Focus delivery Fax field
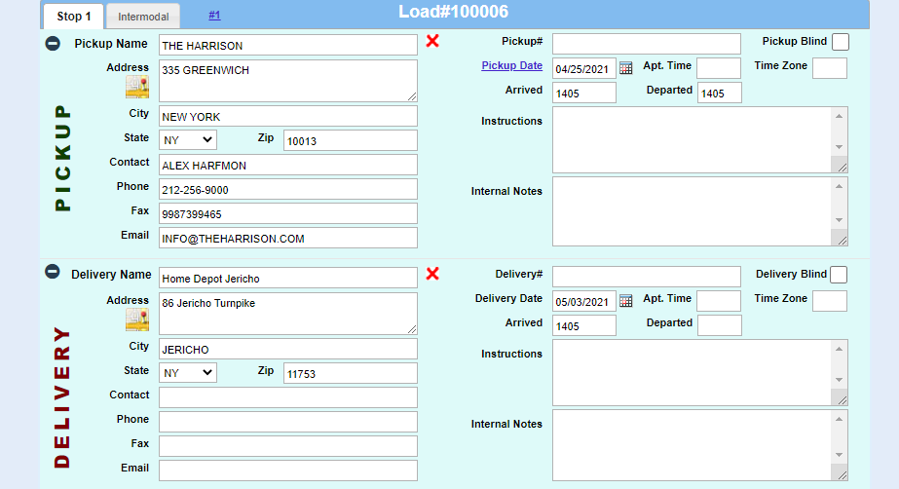The width and height of the screenshot is (899, 489). (x=288, y=446)
